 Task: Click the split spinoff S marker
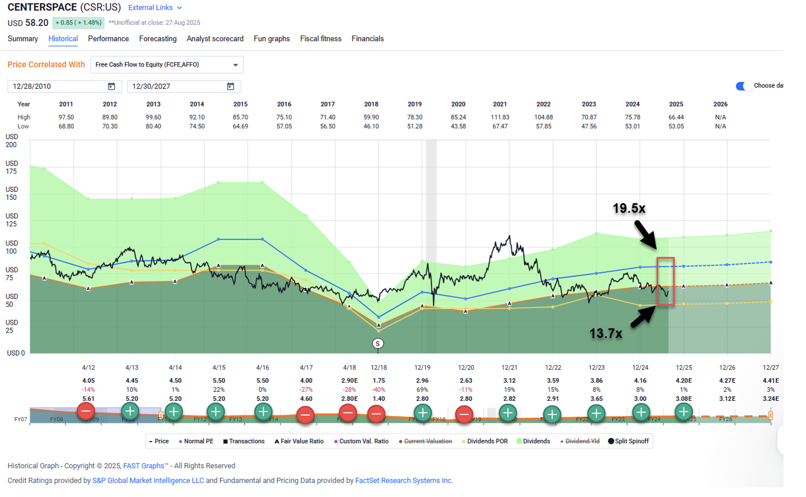click(377, 344)
